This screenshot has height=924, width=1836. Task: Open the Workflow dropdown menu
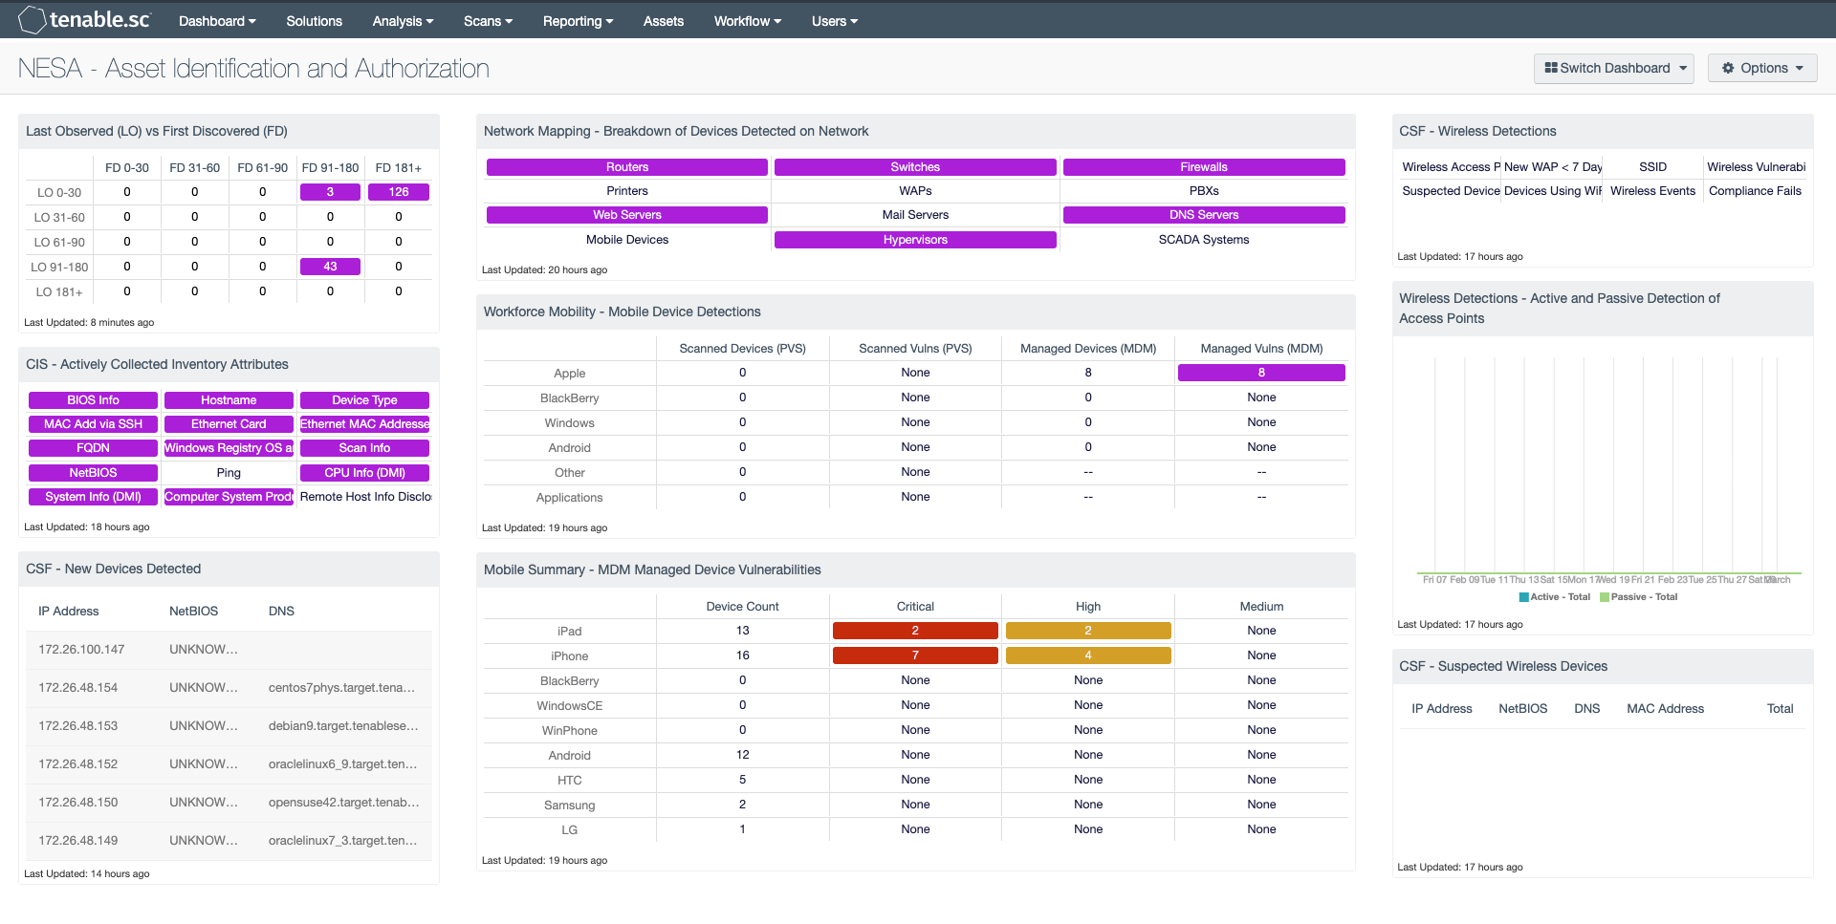pyautogui.click(x=747, y=21)
